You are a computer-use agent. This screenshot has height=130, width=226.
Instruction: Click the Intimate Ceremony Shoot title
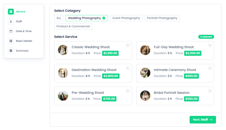175,70
